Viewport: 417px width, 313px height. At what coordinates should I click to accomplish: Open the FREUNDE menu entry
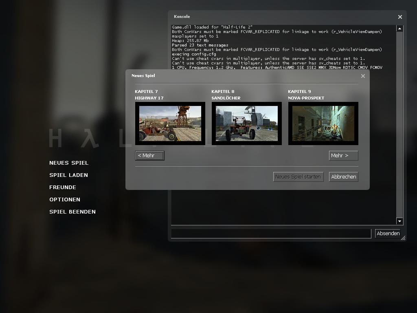pyautogui.click(x=62, y=187)
